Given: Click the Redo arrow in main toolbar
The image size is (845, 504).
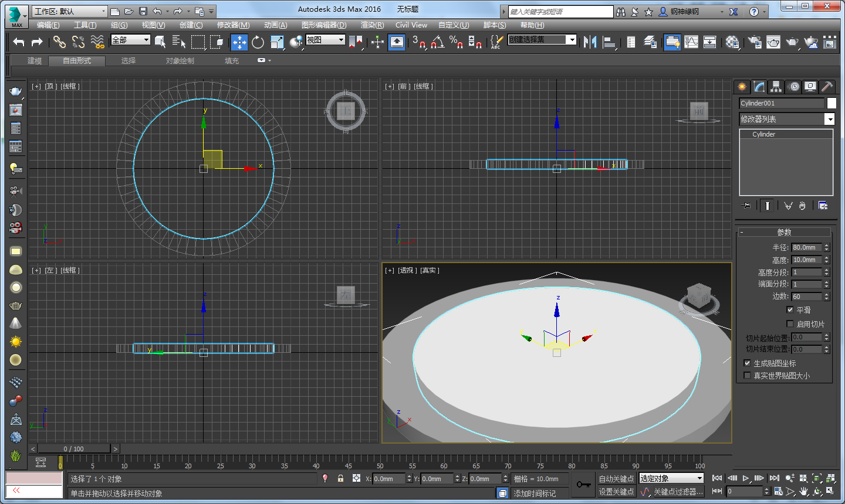Looking at the screenshot, I should 37,42.
